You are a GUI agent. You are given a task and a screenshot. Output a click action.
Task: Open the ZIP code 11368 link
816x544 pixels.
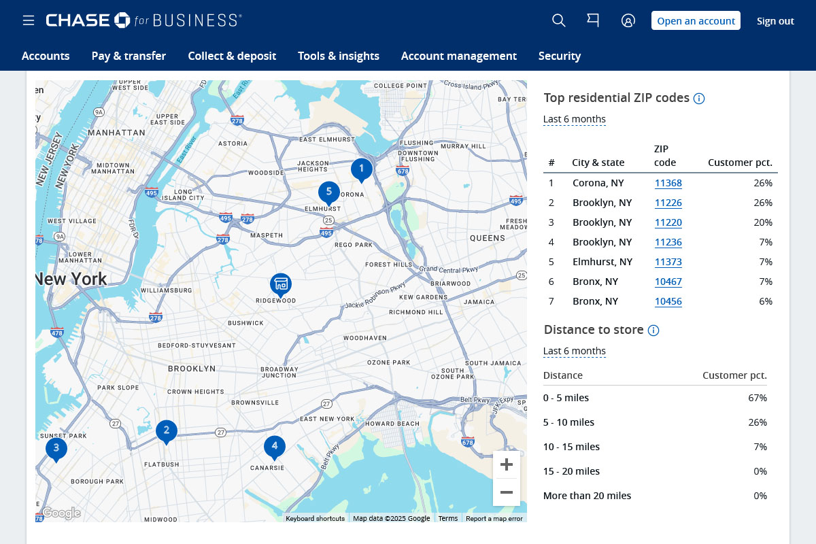coord(668,183)
